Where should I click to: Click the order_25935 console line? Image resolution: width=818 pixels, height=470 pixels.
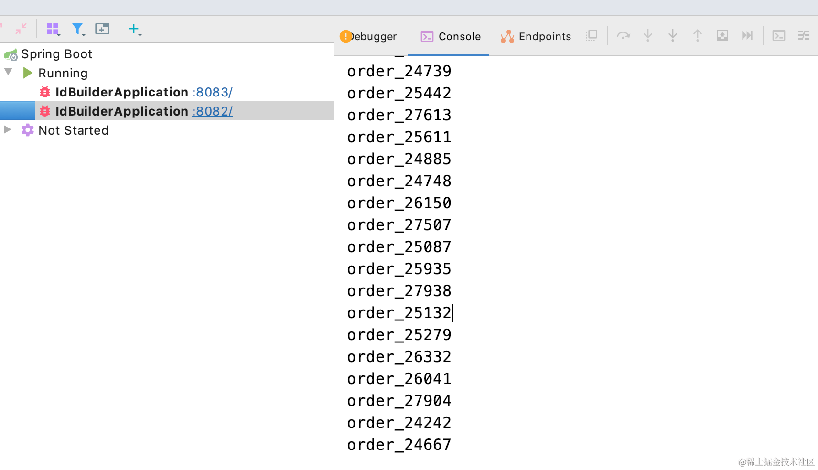point(399,269)
